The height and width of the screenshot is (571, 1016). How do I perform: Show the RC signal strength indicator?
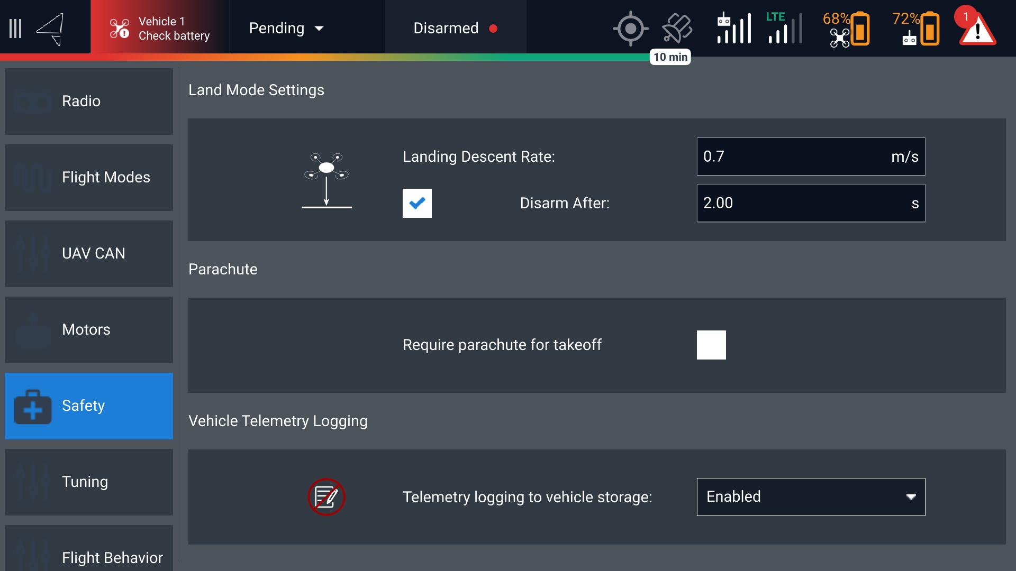point(734,29)
